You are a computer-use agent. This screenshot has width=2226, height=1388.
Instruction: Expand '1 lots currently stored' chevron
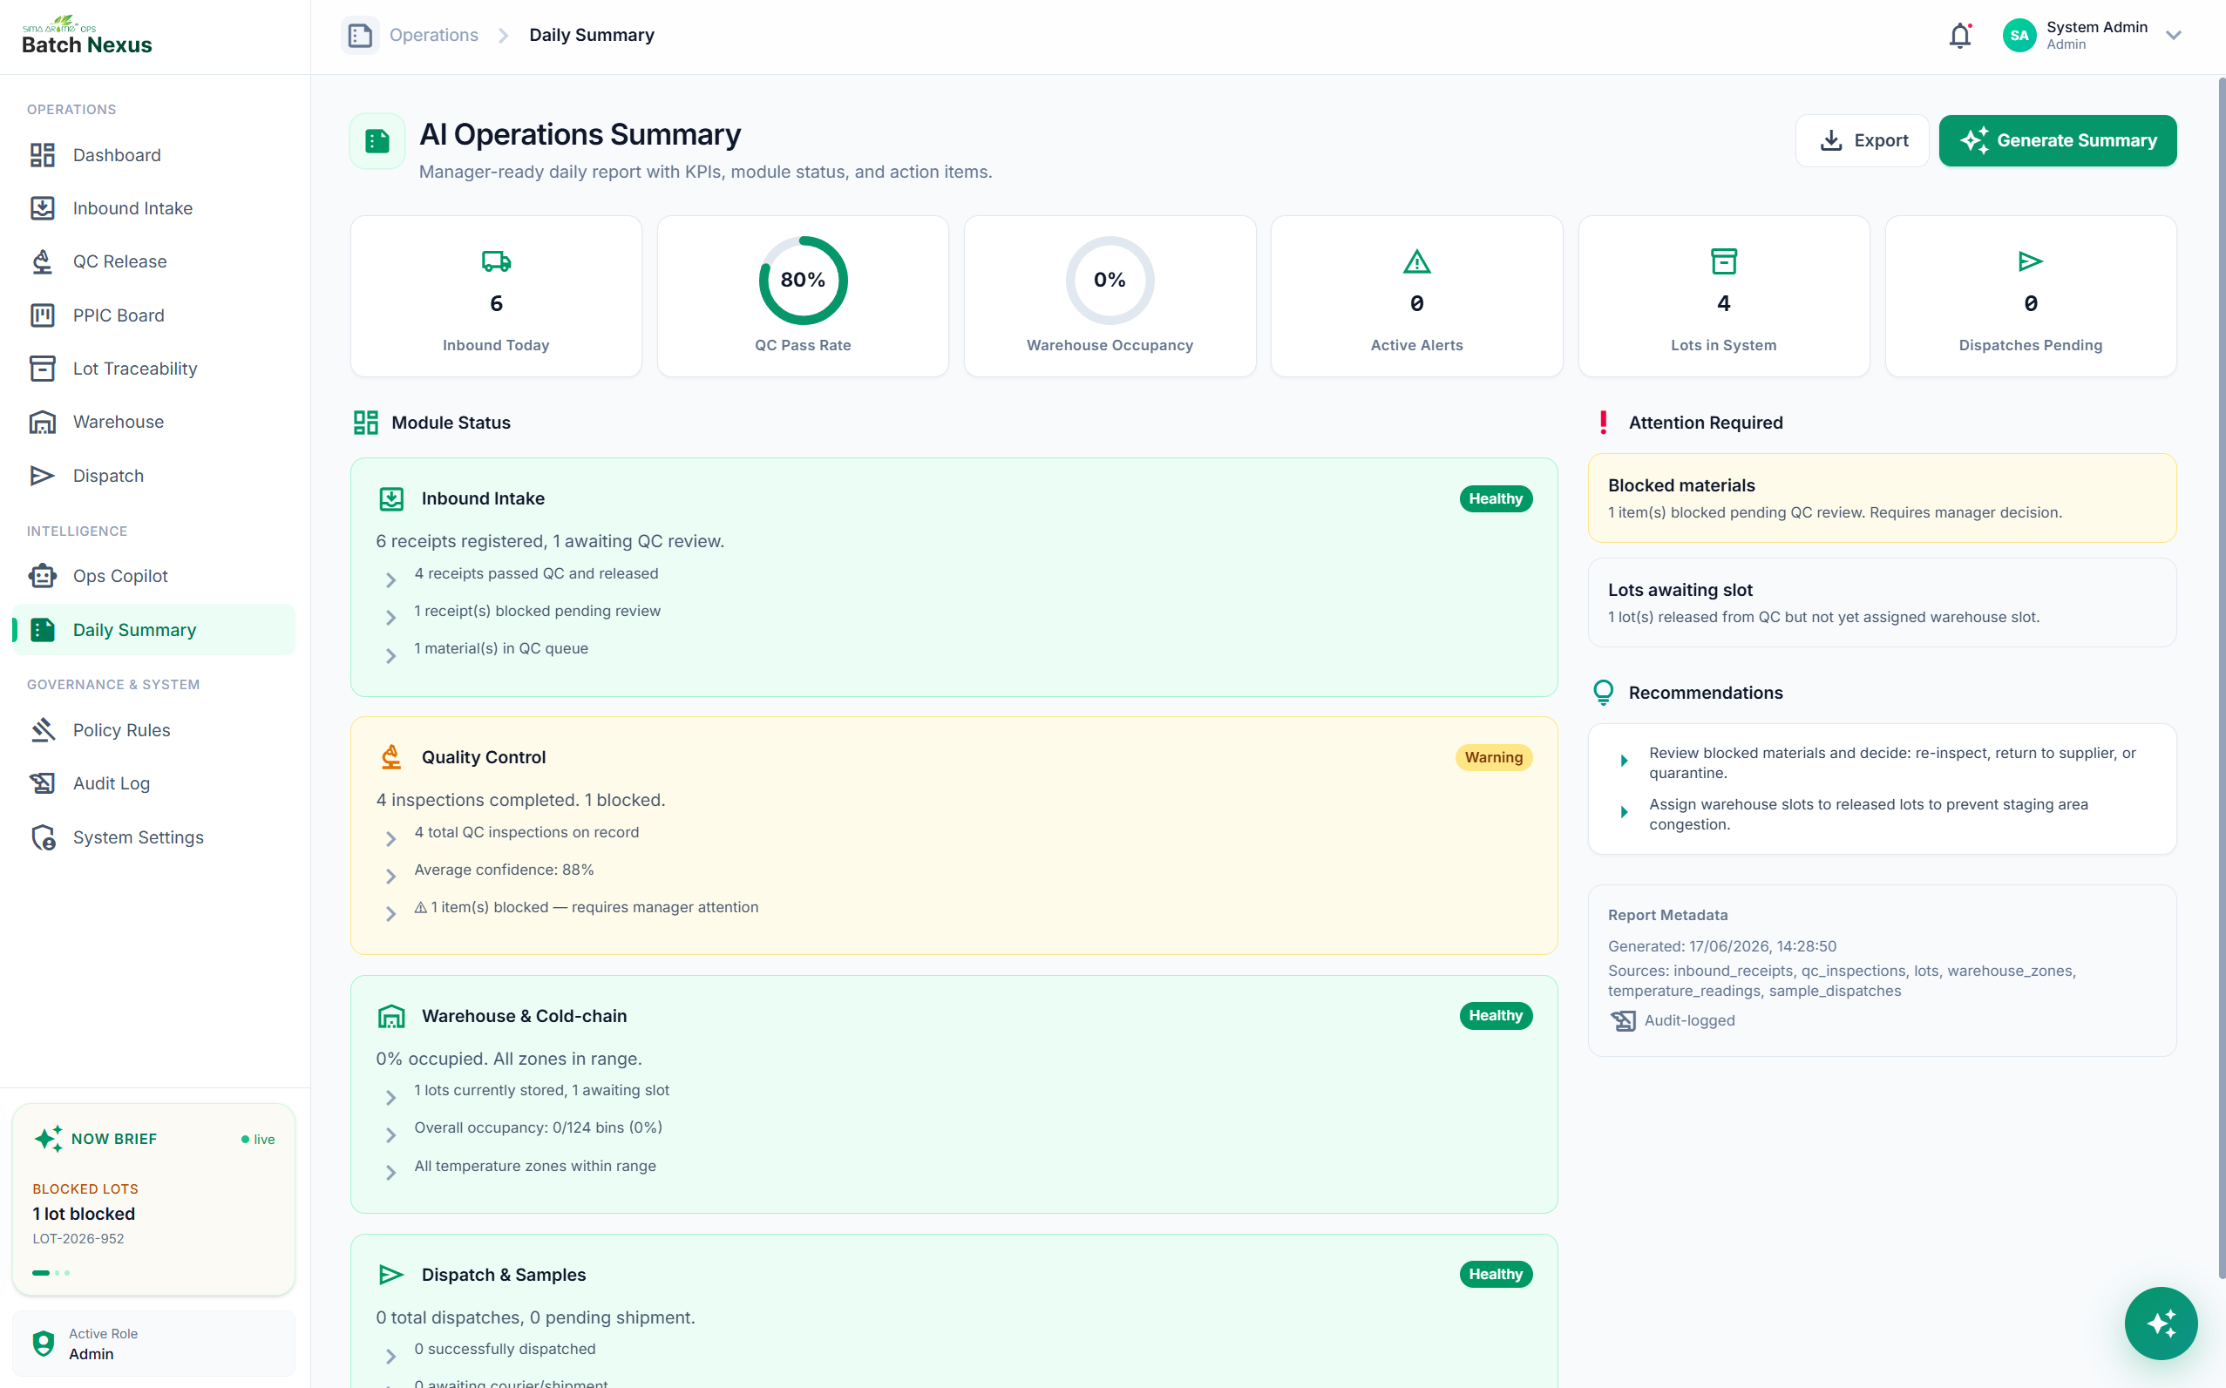click(x=391, y=1098)
